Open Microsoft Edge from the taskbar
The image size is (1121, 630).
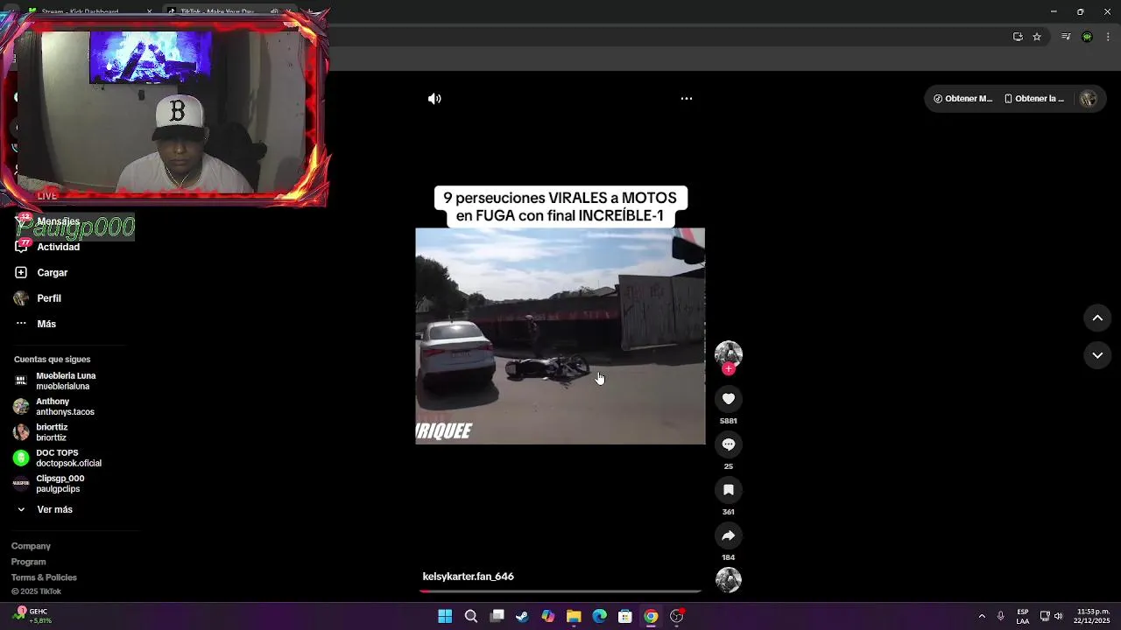click(x=599, y=616)
